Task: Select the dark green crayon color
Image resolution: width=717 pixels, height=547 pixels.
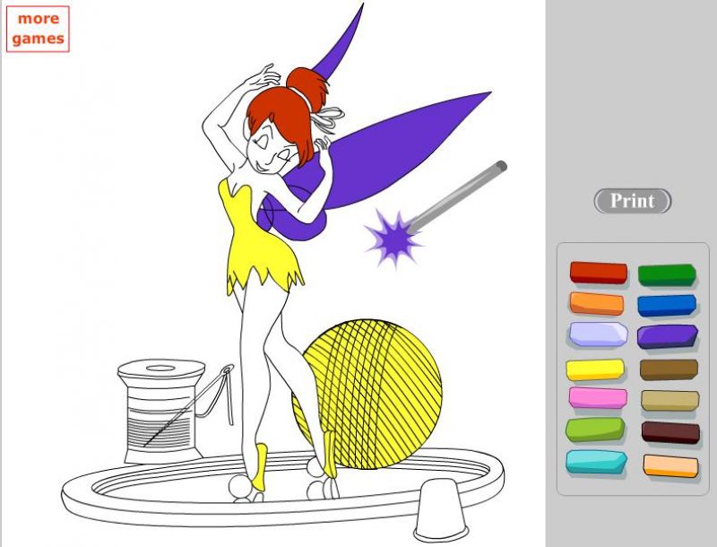Action: [667, 275]
